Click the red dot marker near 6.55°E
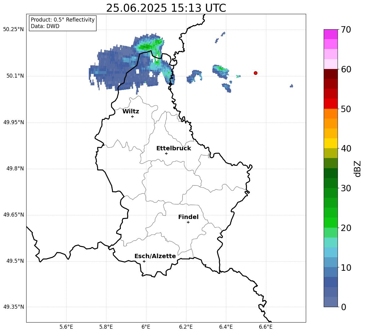This screenshot has height=333, width=365. 255,73
